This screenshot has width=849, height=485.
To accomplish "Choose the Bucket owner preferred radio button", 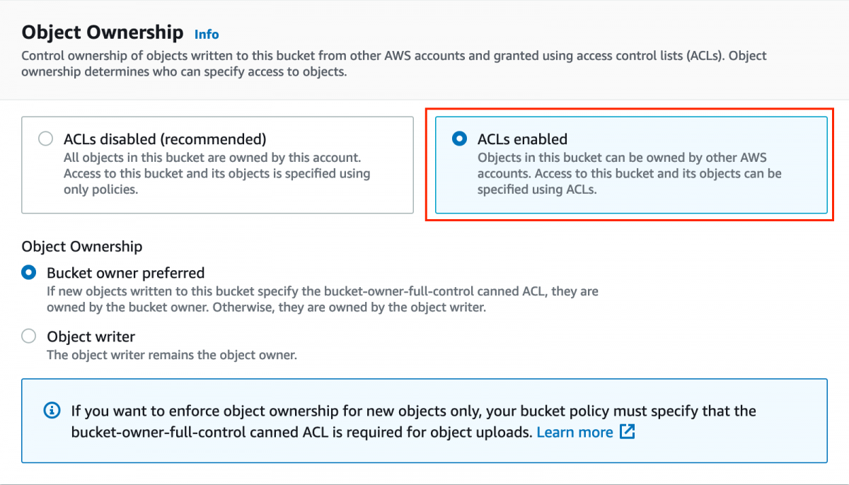I will click(x=29, y=272).
